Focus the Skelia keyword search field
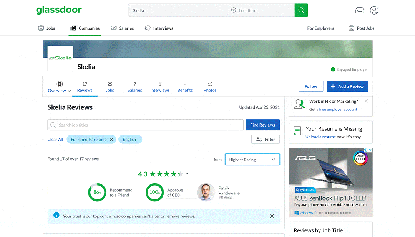This screenshot has height=237, width=415. point(178,10)
